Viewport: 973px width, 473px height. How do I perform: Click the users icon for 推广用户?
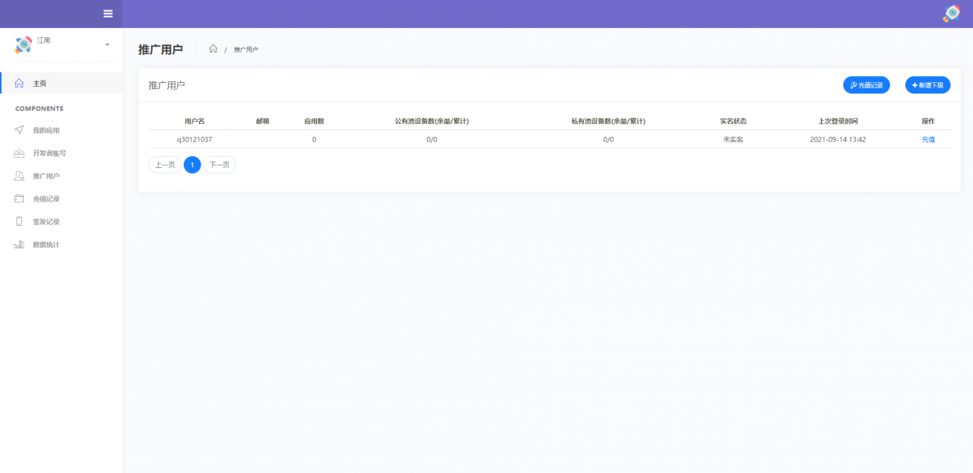(x=19, y=176)
